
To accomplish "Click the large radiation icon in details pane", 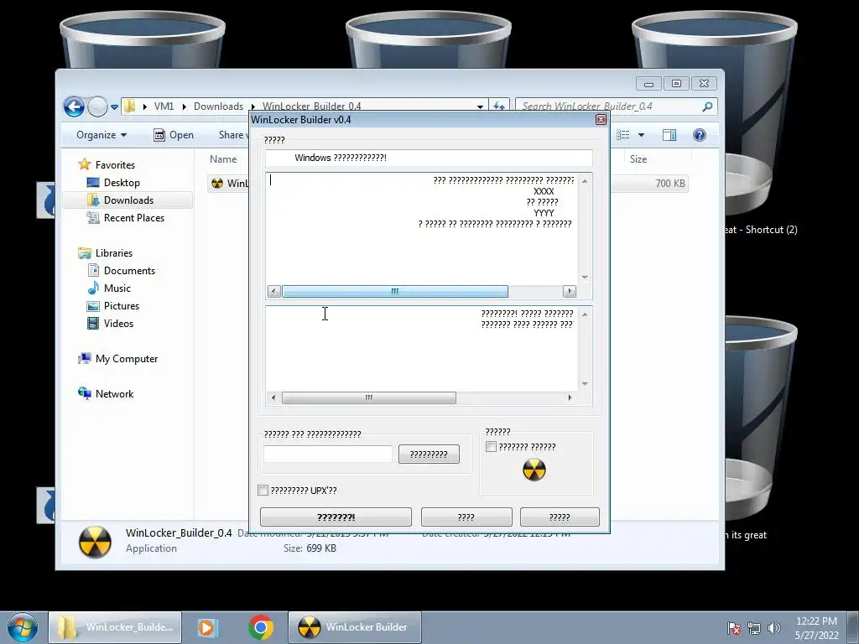I will [95, 542].
